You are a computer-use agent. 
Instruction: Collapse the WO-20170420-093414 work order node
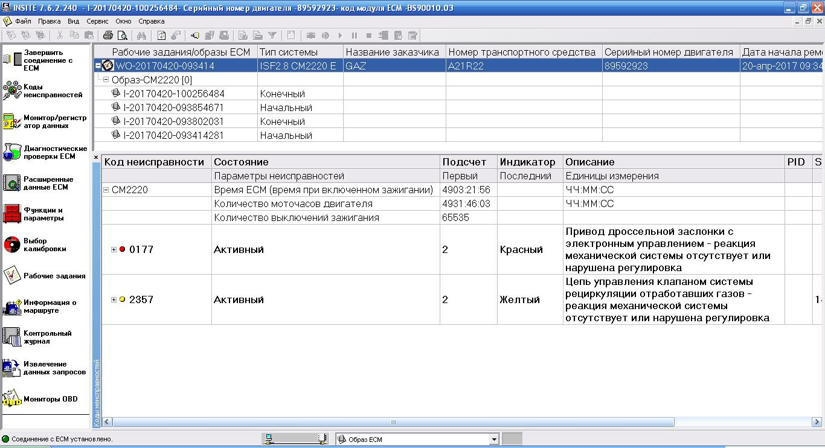98,66
